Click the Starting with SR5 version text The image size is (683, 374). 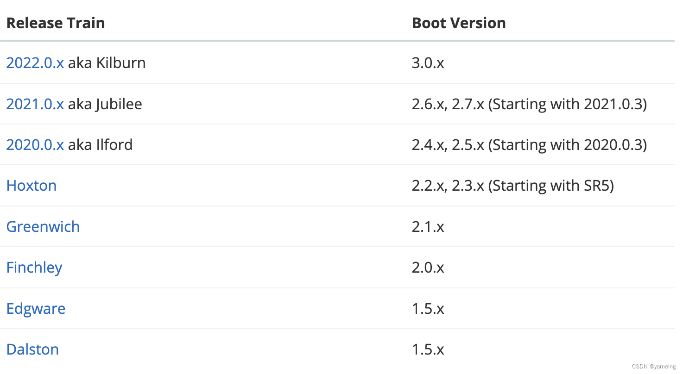pos(551,186)
